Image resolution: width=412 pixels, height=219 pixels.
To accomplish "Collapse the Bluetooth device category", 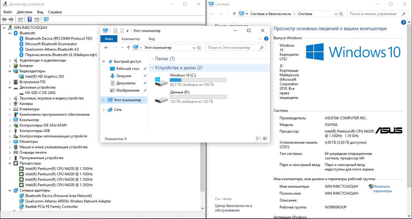I will 10,33.
